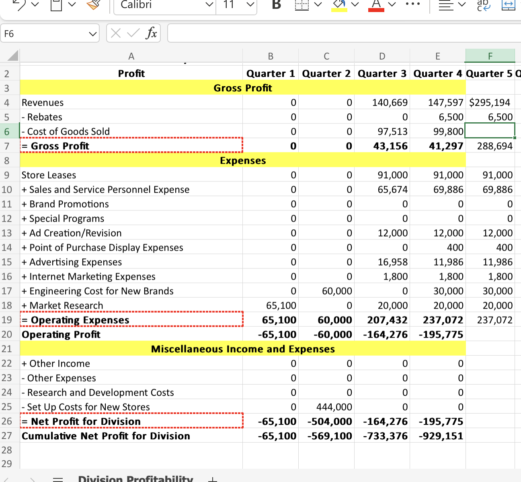Click the next sheet arrow
The height and width of the screenshot is (482, 521).
click(33, 480)
